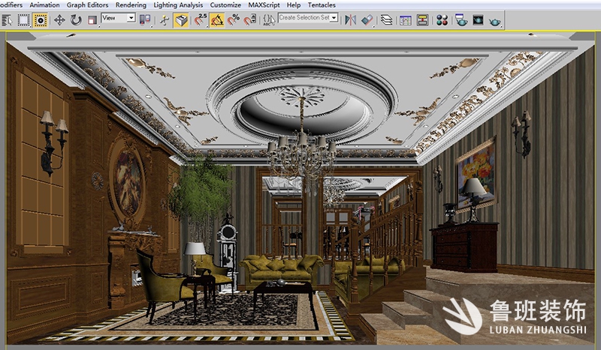Open the Rendering menu
This screenshot has height=350, width=601.
coord(131,5)
